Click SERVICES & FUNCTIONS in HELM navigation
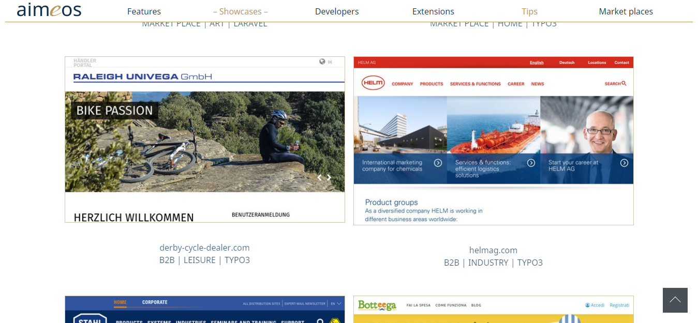This screenshot has width=698, height=323. click(x=476, y=84)
